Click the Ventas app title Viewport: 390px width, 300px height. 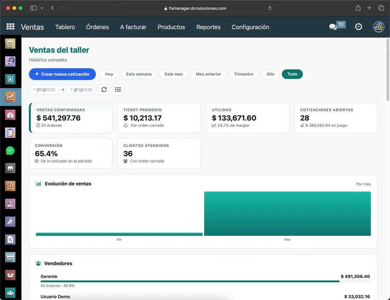coord(32,27)
